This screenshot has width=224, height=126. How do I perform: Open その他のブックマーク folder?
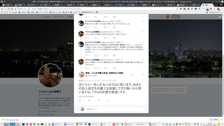click(214, 12)
